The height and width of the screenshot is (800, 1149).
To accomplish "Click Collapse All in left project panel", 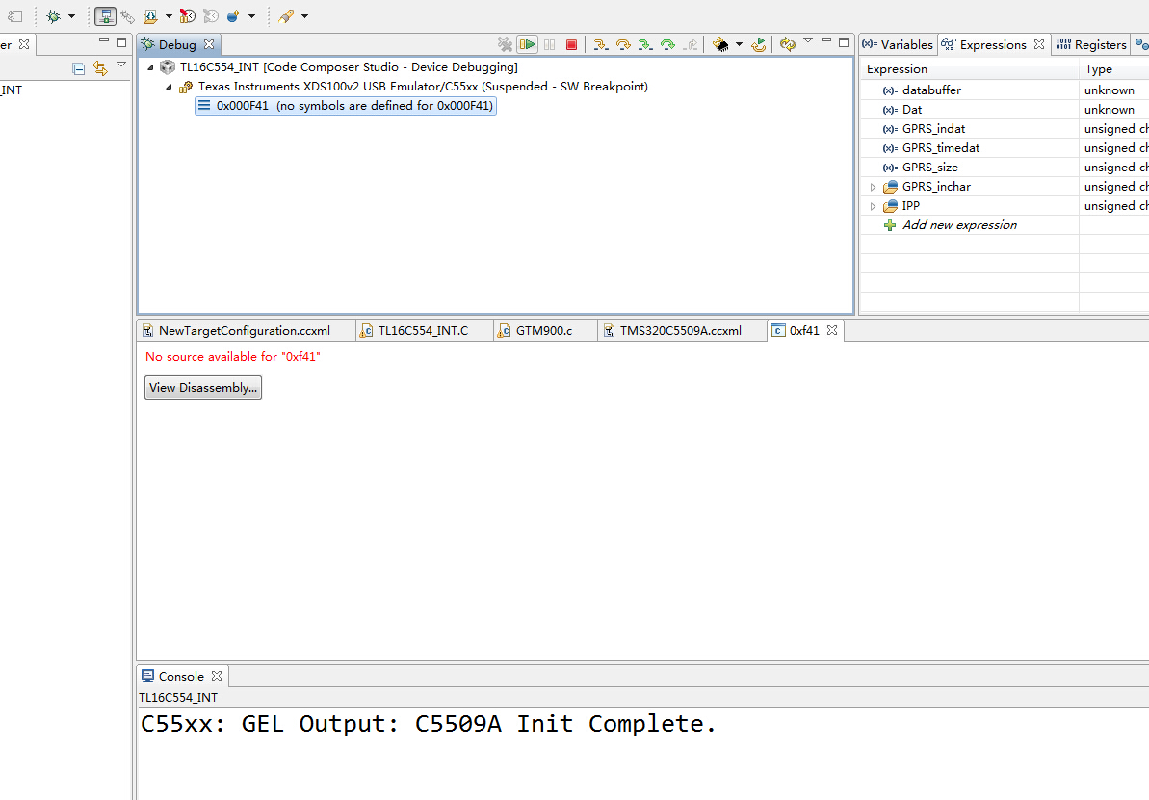I will coord(78,69).
